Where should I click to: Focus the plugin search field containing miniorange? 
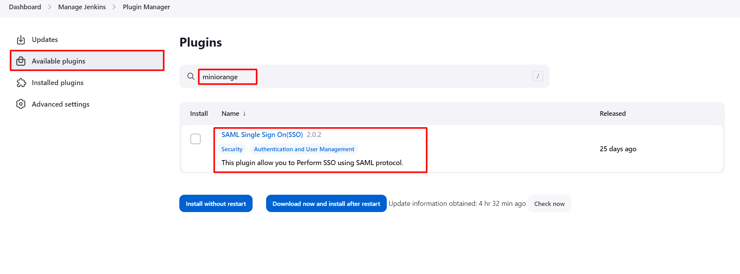364,76
